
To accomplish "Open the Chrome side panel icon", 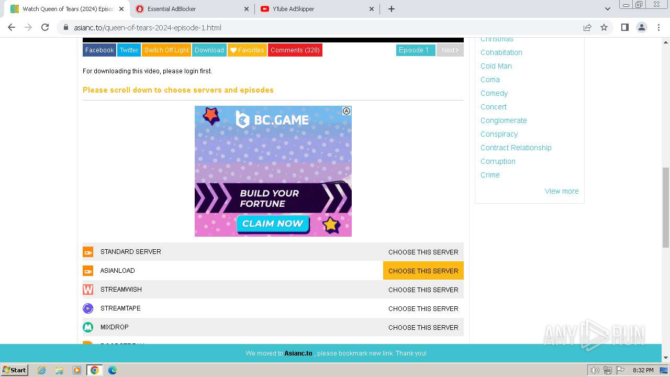I will 624,27.
